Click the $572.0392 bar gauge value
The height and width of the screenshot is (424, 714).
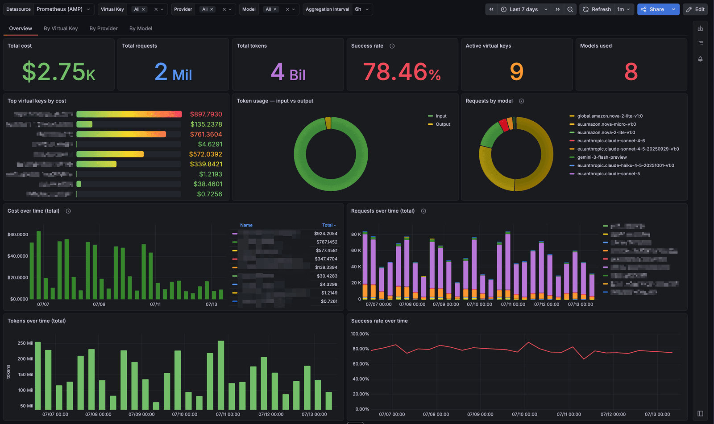click(206, 154)
